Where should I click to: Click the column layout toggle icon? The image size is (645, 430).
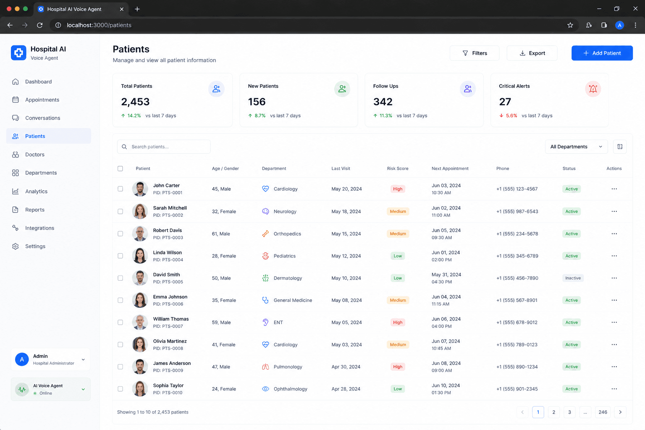coord(620,147)
